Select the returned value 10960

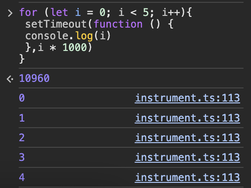point(34,79)
